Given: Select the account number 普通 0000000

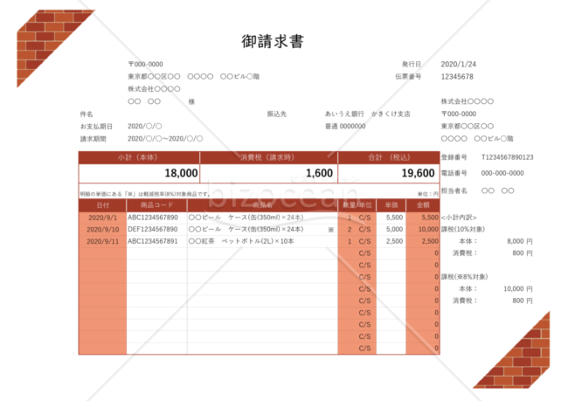Looking at the screenshot, I should (345, 127).
